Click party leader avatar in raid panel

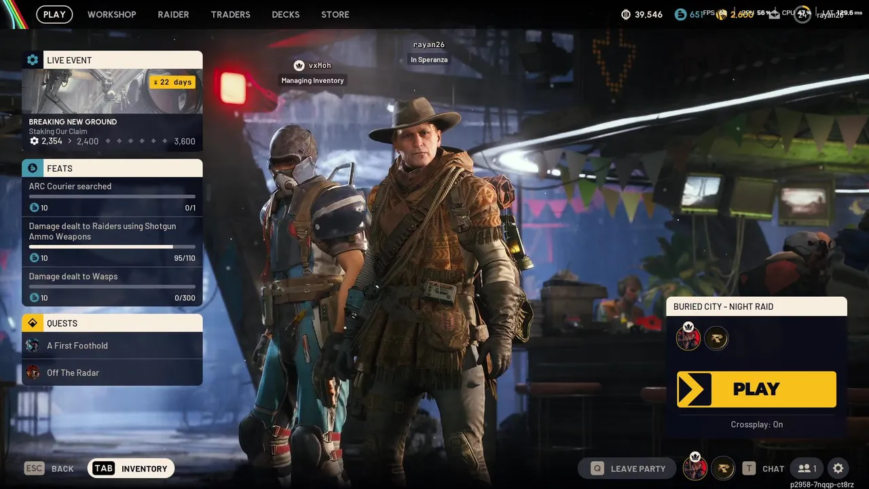point(688,338)
